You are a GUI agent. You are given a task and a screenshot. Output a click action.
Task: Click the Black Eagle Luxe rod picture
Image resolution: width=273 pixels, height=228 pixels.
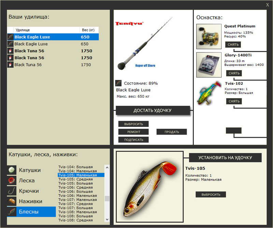pyautogui.click(x=145, y=44)
